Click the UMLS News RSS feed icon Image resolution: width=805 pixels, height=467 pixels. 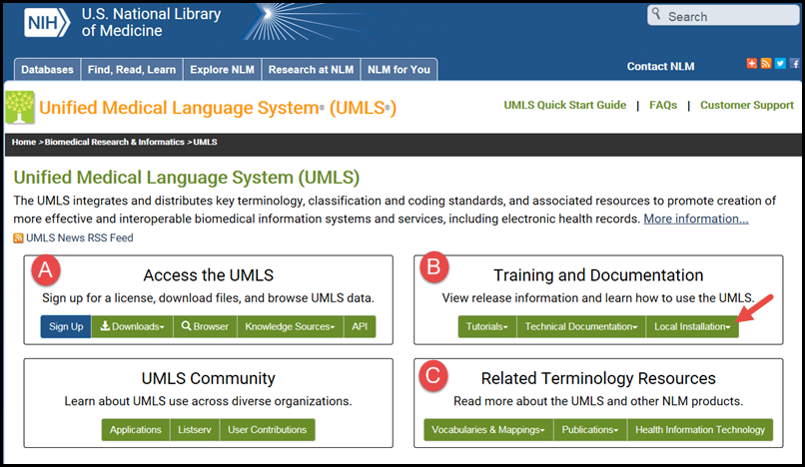[18, 238]
